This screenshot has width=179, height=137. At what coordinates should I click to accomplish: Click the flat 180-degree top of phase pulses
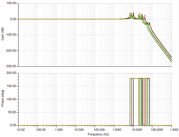click(x=136, y=78)
